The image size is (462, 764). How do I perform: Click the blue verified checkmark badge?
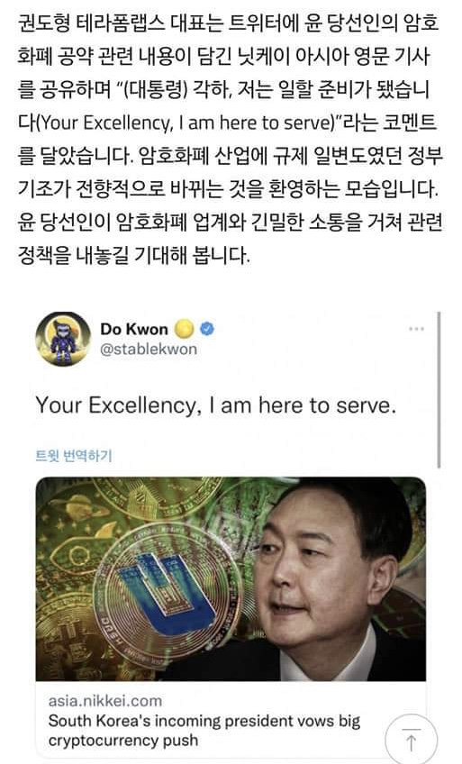pos(207,329)
